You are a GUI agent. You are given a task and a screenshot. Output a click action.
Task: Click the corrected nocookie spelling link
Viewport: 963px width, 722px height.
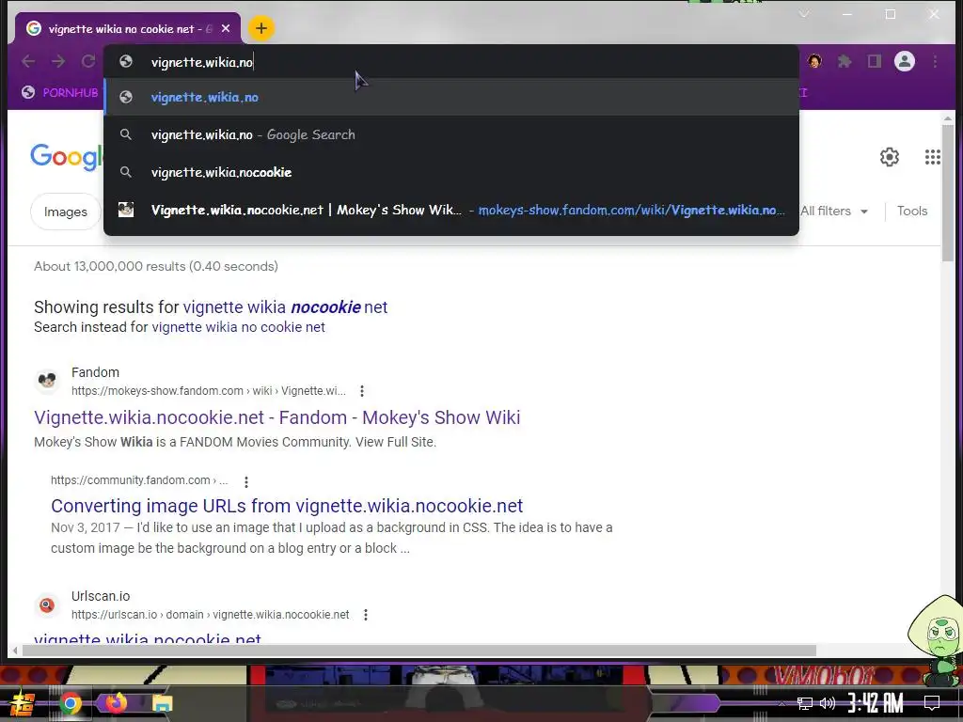point(285,307)
